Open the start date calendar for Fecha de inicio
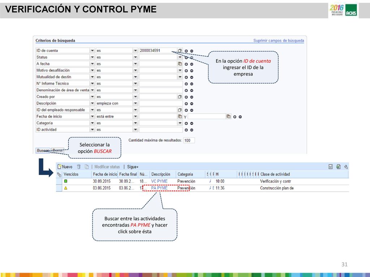370x277 pixels. coord(180,116)
